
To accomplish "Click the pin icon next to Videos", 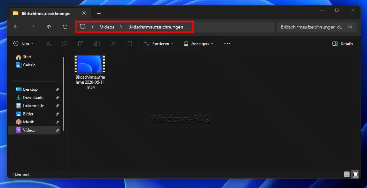I will point(57,130).
